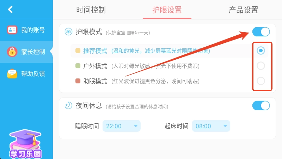Select the 助眠模式 radio button

click(x=261, y=81)
